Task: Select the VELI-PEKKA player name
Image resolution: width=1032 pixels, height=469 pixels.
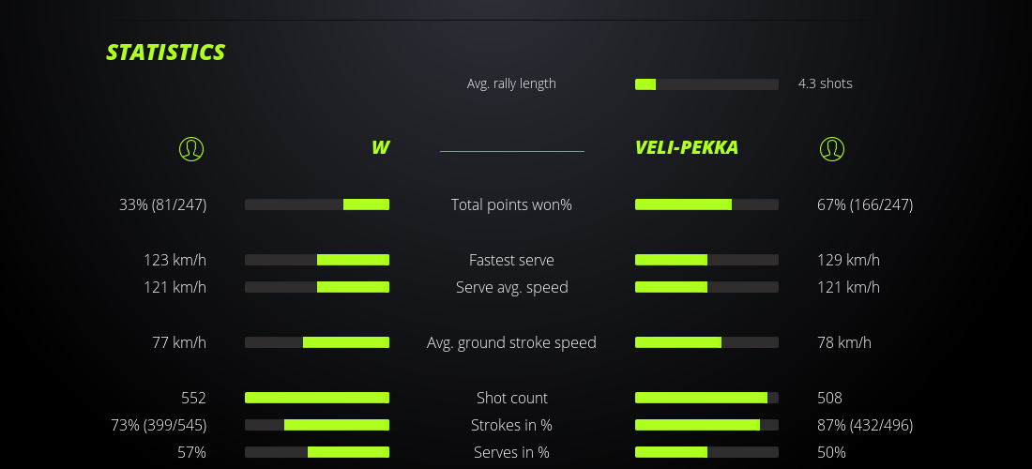Action: pos(686,147)
